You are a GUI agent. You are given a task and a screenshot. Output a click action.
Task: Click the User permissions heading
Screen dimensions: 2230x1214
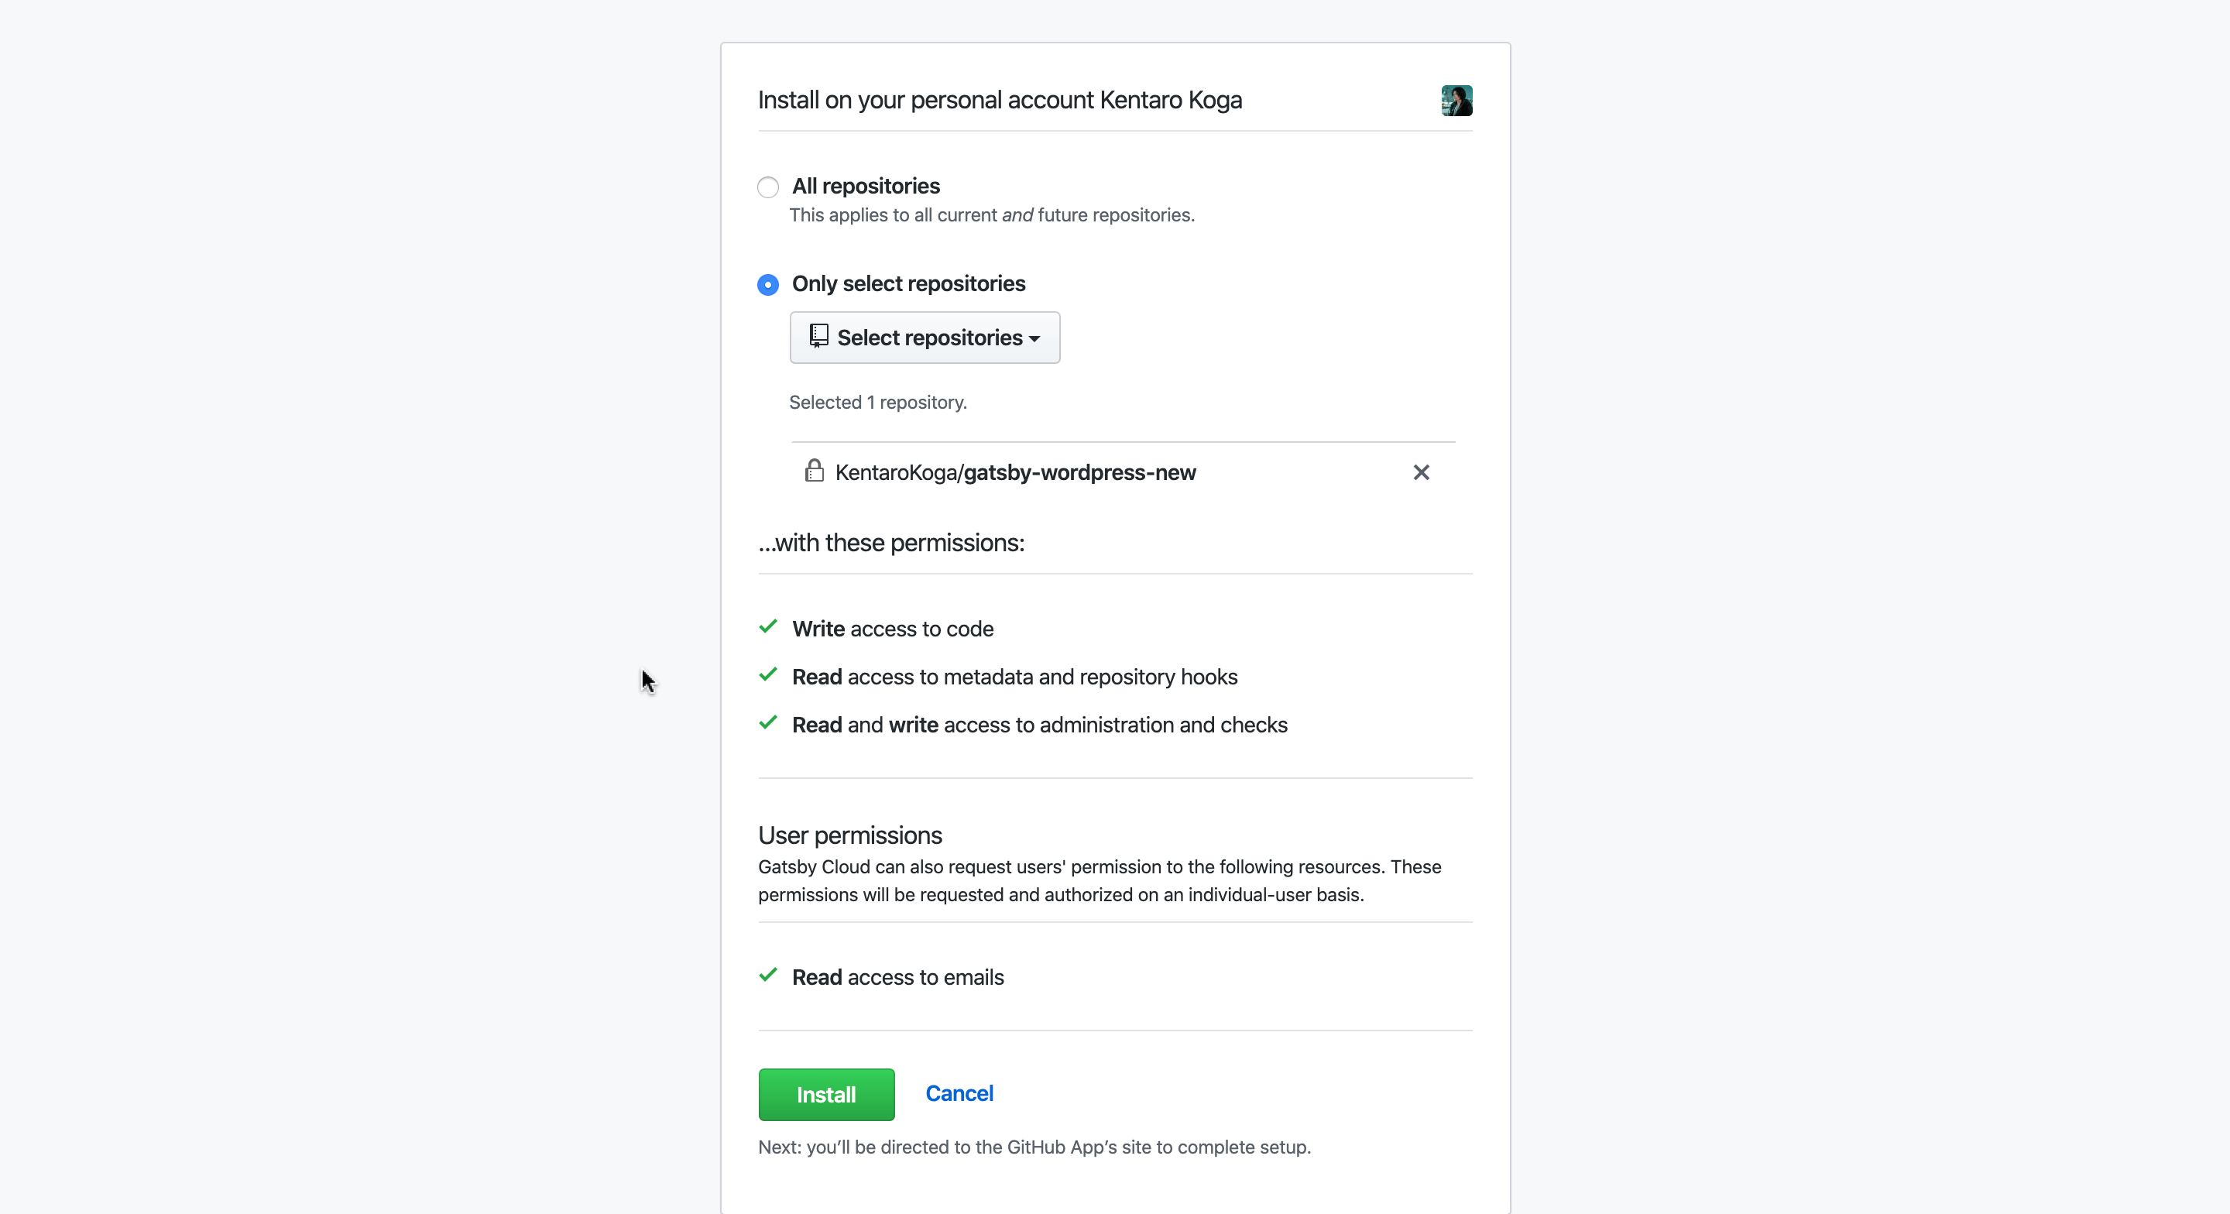(850, 835)
